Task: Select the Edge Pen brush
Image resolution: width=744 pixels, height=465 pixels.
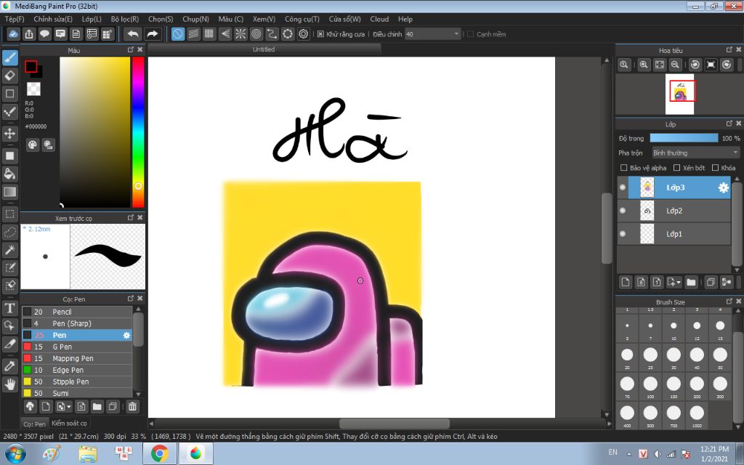Action: click(77, 370)
